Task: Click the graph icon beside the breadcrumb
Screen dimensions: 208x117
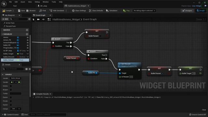Action: [49, 19]
